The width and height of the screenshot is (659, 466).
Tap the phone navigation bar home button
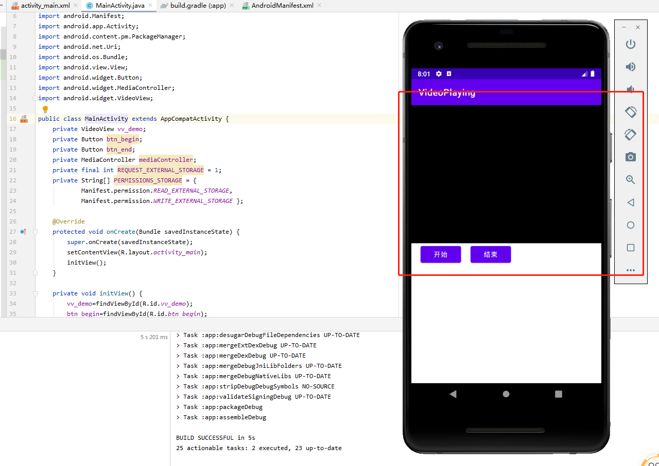tap(506, 394)
